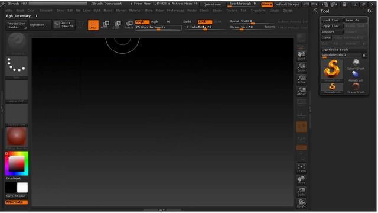Toggle the Mrgb channel button
The height and width of the screenshot is (213, 378).
pos(142,22)
